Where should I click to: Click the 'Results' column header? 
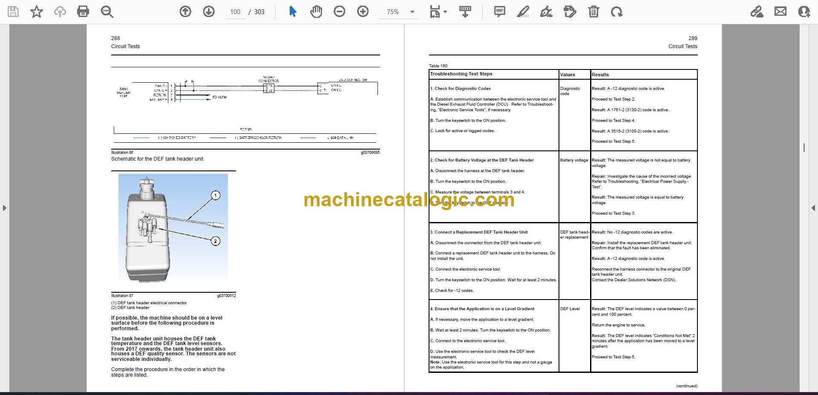tap(600, 75)
